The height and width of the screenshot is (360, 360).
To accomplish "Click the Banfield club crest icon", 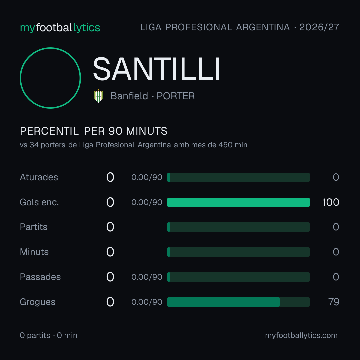I will tap(98, 96).
